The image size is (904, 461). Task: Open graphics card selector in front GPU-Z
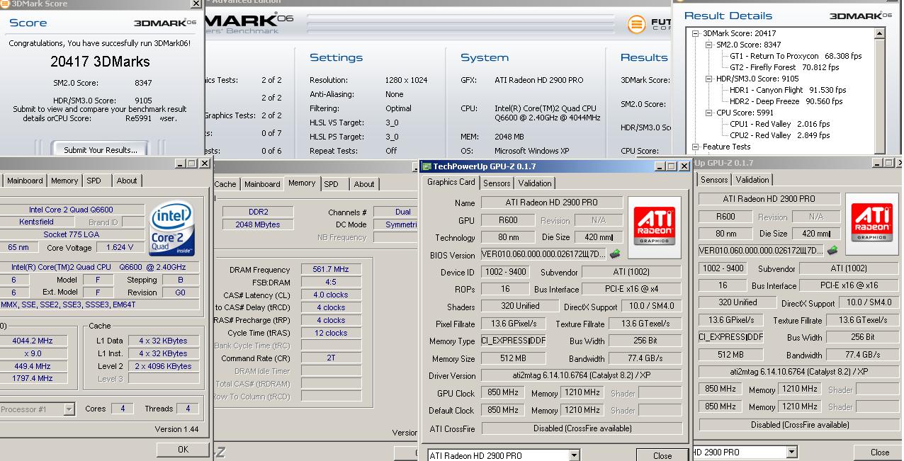pyautogui.click(x=574, y=455)
